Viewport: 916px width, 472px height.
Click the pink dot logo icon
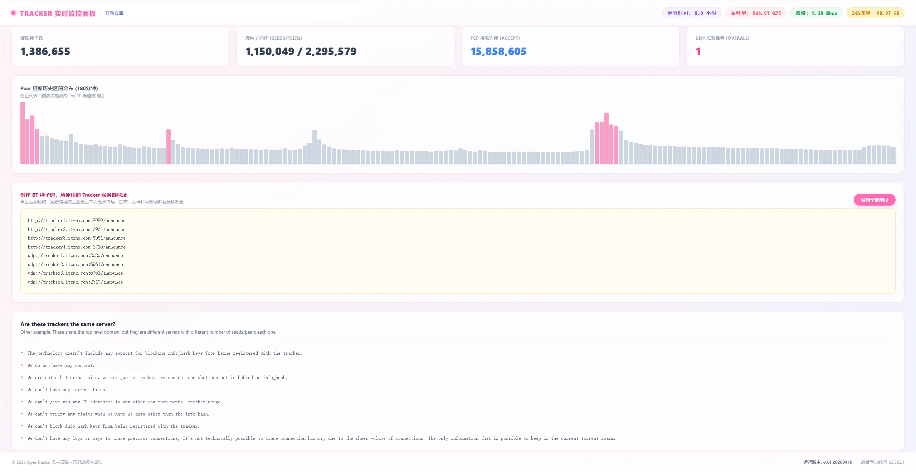(x=14, y=13)
